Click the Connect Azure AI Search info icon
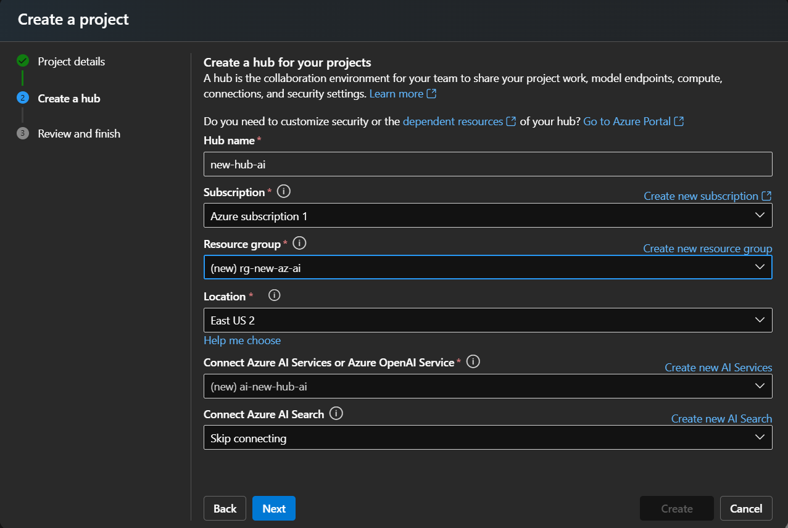788x528 pixels. point(336,413)
